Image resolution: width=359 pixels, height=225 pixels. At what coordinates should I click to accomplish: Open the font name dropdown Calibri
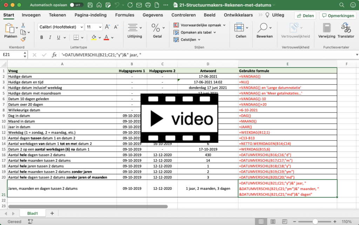coord(61,27)
